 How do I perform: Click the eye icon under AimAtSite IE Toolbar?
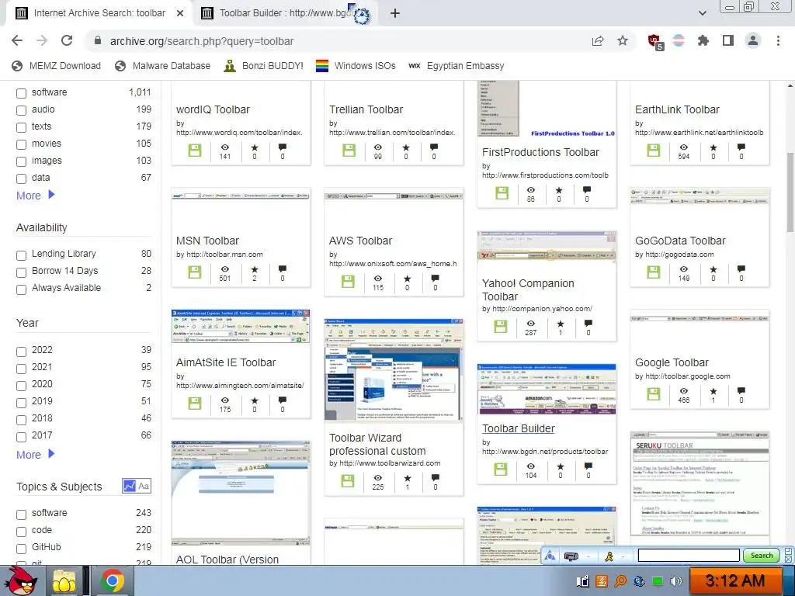(224, 400)
